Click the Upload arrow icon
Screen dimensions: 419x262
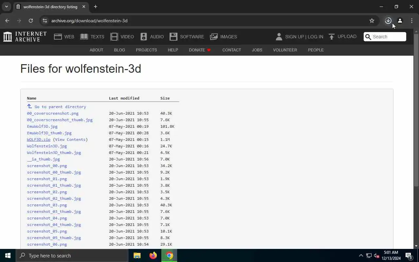click(332, 37)
